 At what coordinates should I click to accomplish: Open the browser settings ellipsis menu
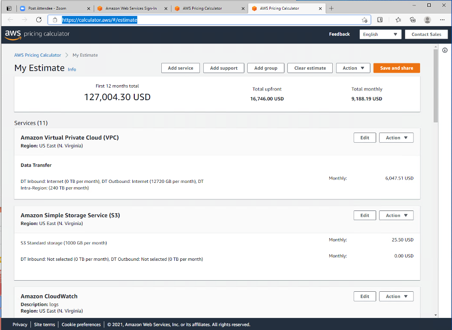click(442, 20)
